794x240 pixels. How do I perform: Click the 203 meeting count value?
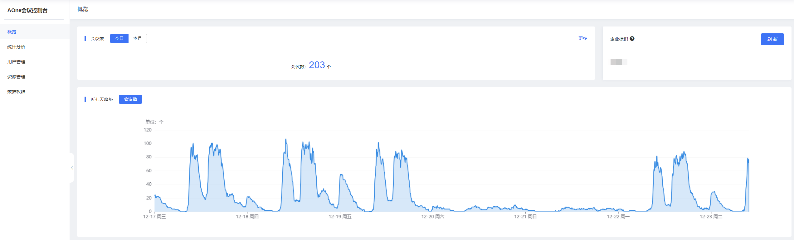click(x=317, y=65)
